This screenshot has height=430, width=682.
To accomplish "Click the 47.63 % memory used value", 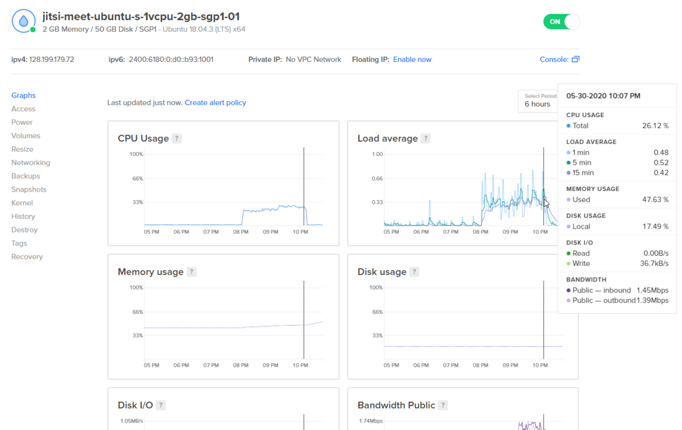I will pyautogui.click(x=655, y=200).
